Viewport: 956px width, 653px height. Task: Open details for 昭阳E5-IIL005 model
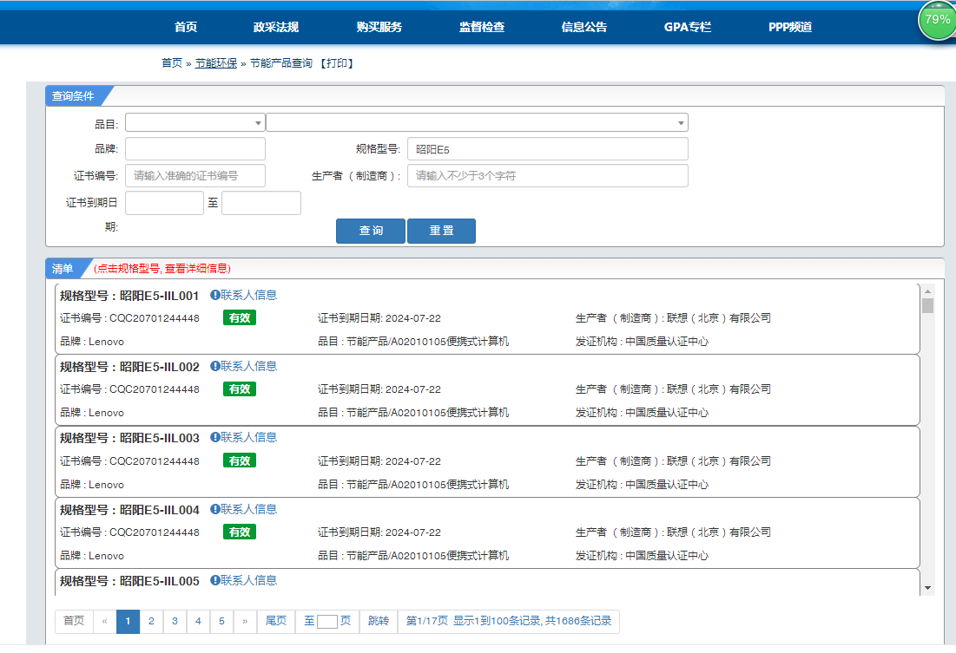click(x=159, y=581)
